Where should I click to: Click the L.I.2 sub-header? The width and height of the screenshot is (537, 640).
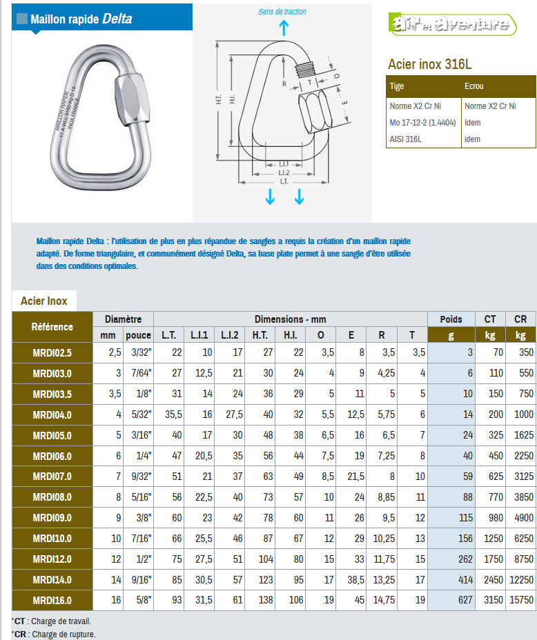pos(229,335)
